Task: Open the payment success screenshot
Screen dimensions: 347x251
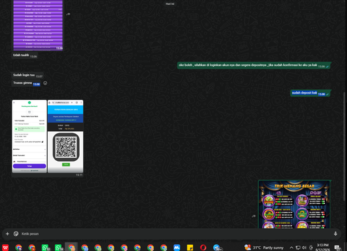Action: tap(29, 136)
